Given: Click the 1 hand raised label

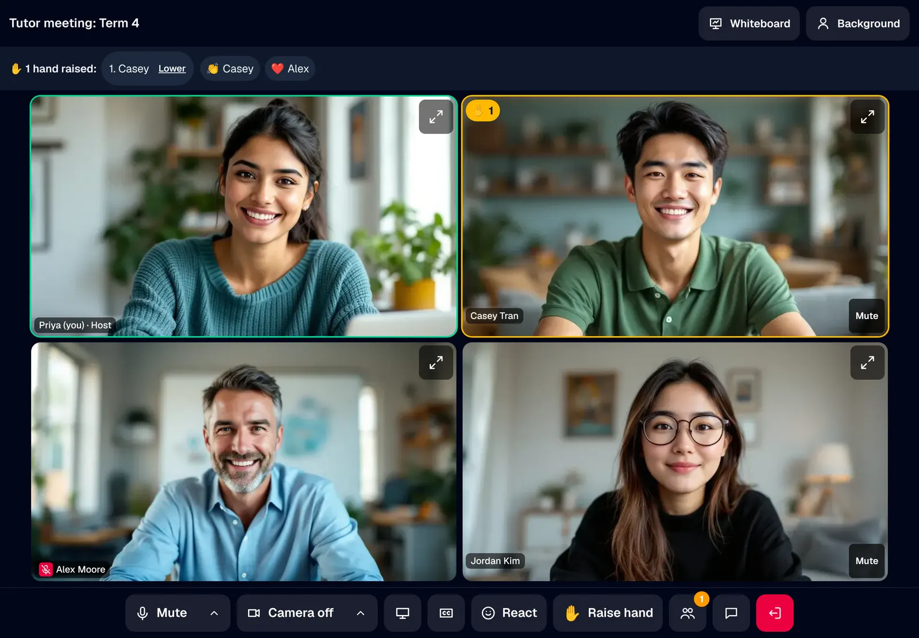Looking at the screenshot, I should point(54,69).
